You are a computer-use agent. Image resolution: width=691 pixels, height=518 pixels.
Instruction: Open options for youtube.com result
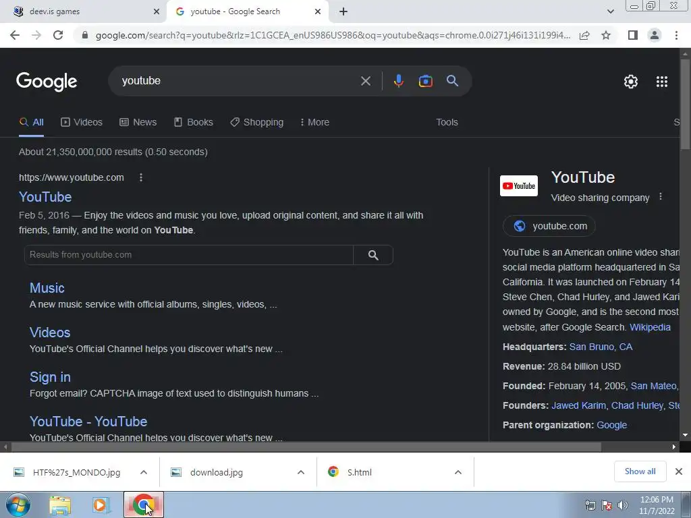(141, 177)
